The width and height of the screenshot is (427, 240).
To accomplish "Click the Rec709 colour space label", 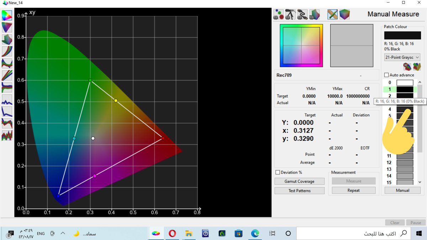I will [284, 75].
